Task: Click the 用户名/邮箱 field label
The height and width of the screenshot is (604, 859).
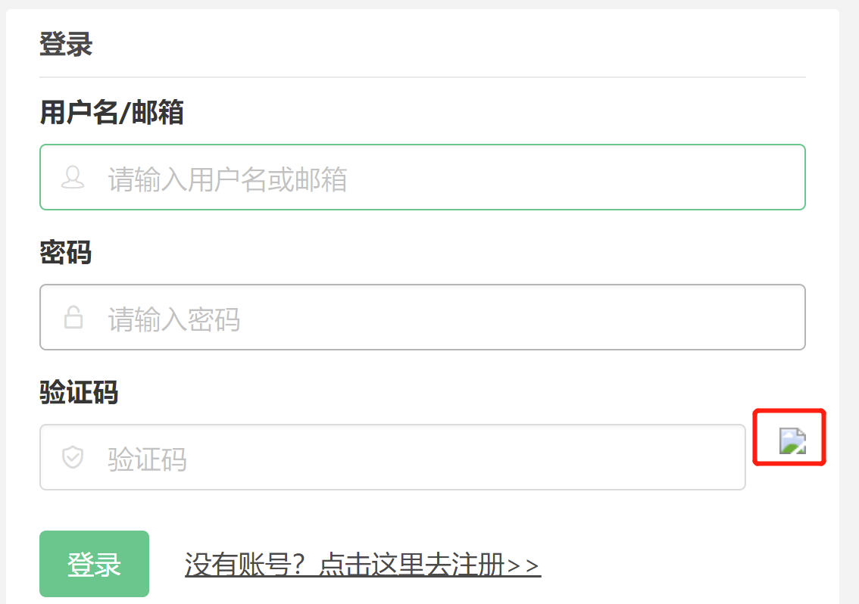Action: 112,112
